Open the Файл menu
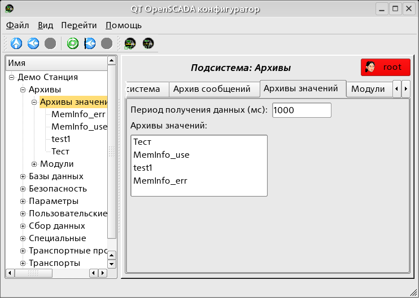 [18, 25]
